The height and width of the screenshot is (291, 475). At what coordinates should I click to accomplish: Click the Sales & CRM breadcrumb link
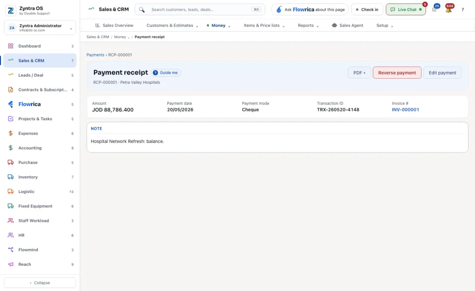pyautogui.click(x=98, y=37)
